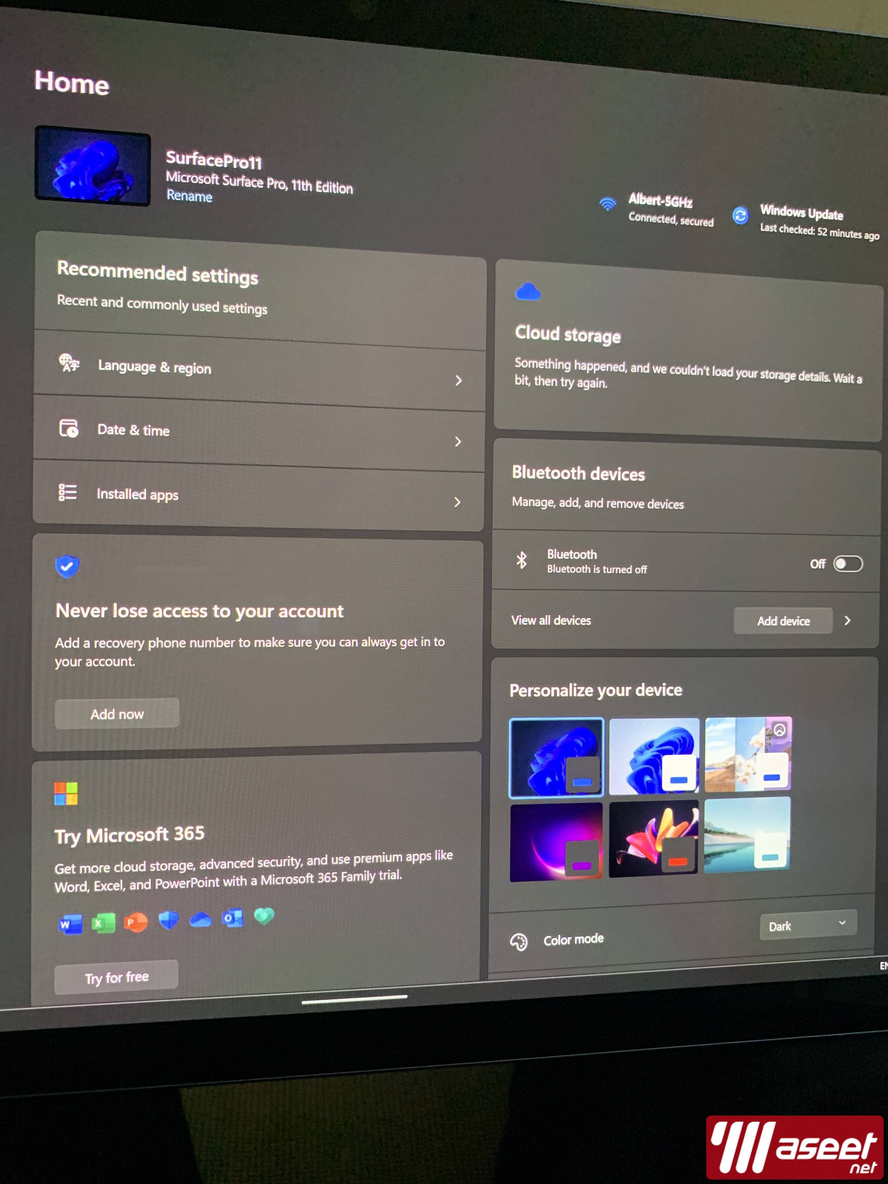
Task: Click the SurfacePro11 desktop wallpaper thumbnail
Action: 92,166
